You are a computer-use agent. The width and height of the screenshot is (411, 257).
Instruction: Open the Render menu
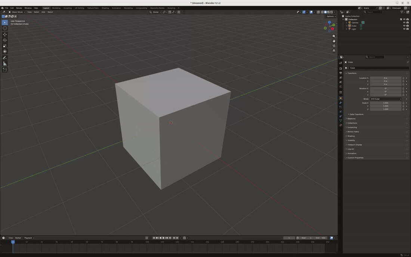coord(19,8)
